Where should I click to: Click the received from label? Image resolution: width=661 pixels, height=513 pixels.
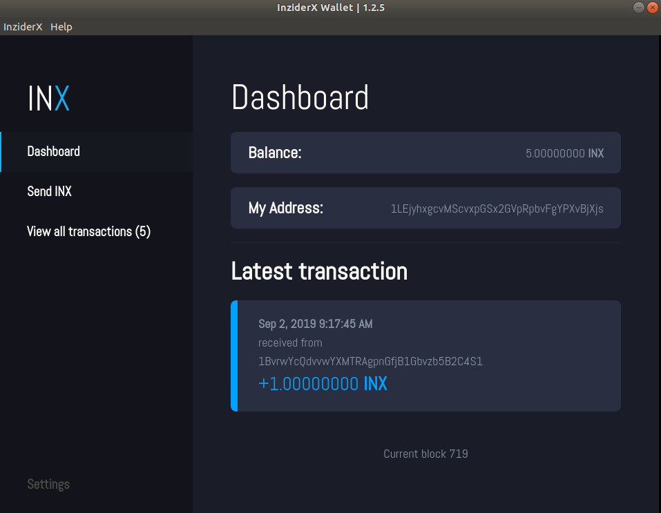(x=290, y=342)
